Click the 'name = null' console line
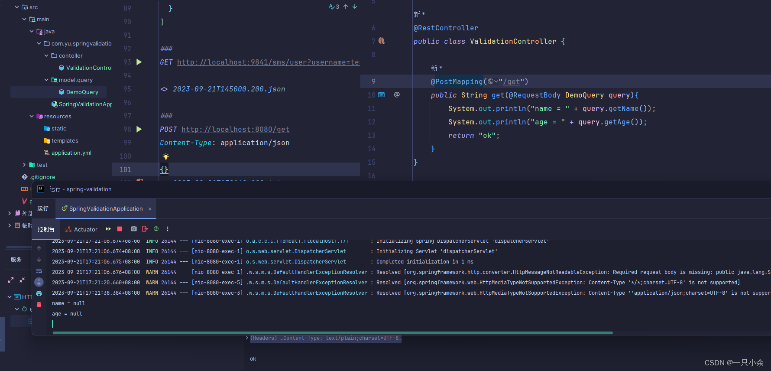Screen dimensions: 771x371 coord(68,303)
